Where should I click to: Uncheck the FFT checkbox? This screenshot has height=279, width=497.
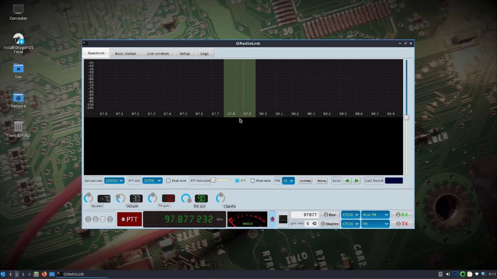coord(237,181)
